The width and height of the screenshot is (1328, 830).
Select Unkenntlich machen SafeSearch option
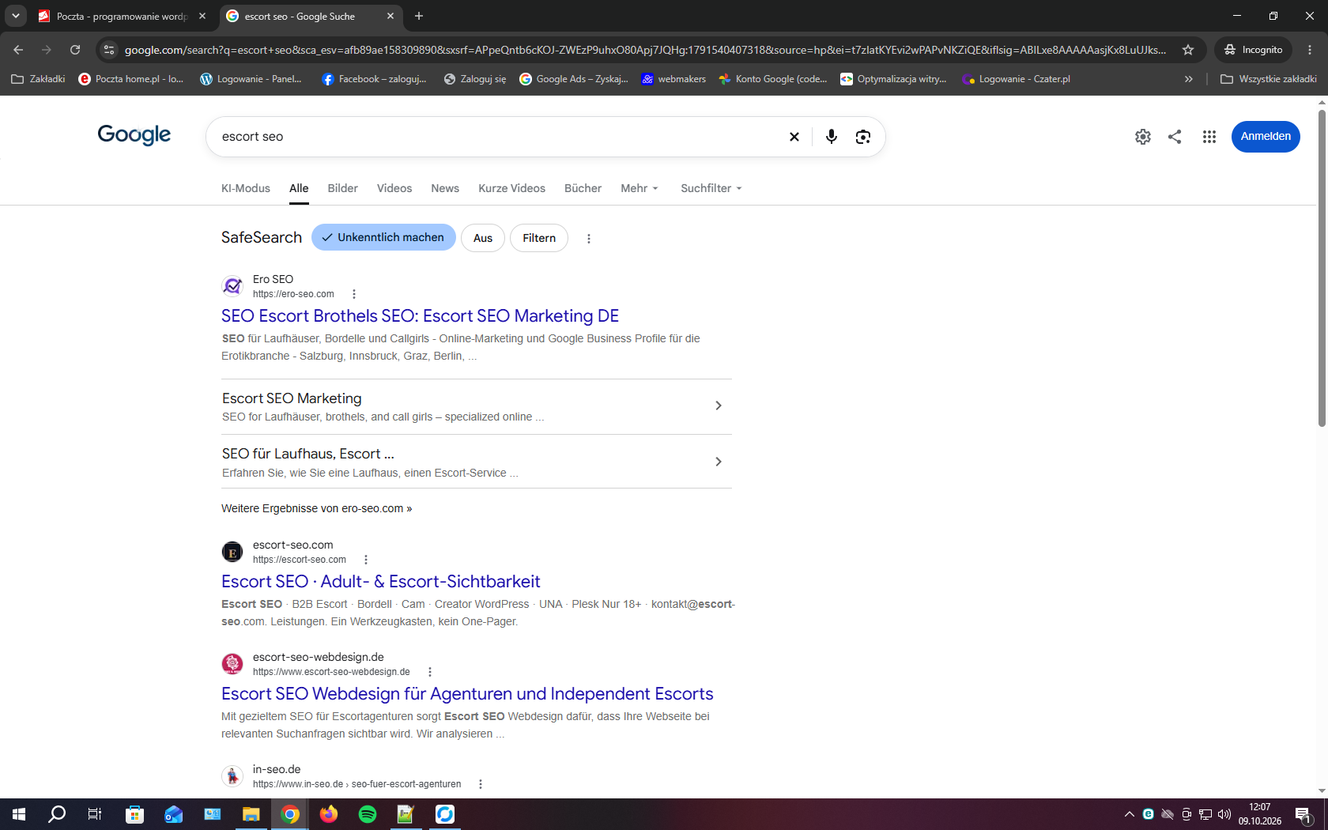383,237
